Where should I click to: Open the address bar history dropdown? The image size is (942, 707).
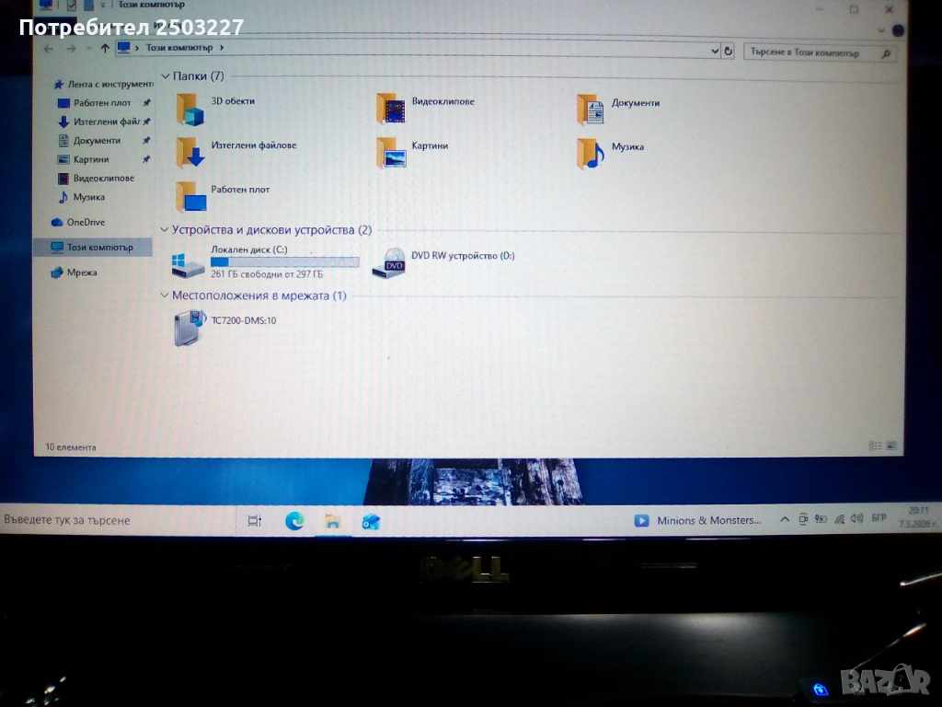tap(715, 51)
